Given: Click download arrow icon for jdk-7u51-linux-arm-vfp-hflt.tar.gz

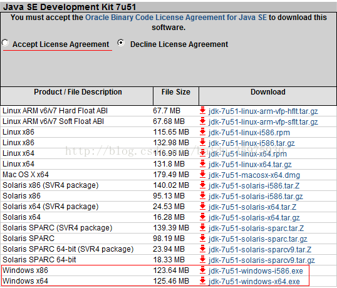Looking at the screenshot, I should point(202,111).
